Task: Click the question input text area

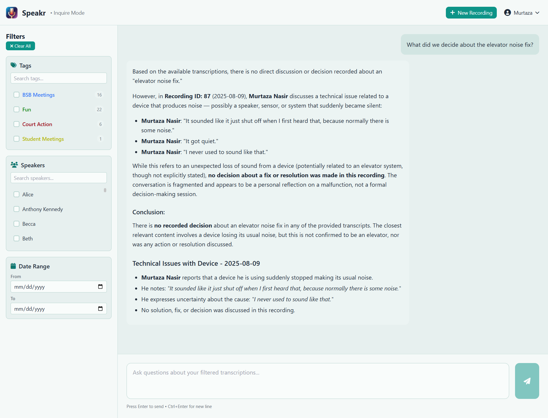Action: click(x=318, y=381)
